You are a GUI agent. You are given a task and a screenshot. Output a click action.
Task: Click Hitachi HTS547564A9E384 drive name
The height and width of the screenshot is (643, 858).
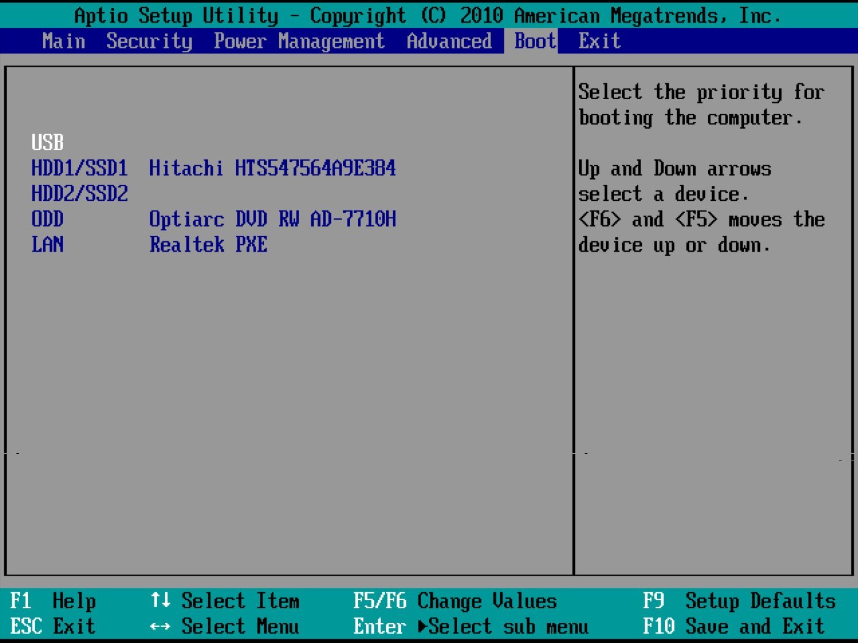(x=273, y=168)
